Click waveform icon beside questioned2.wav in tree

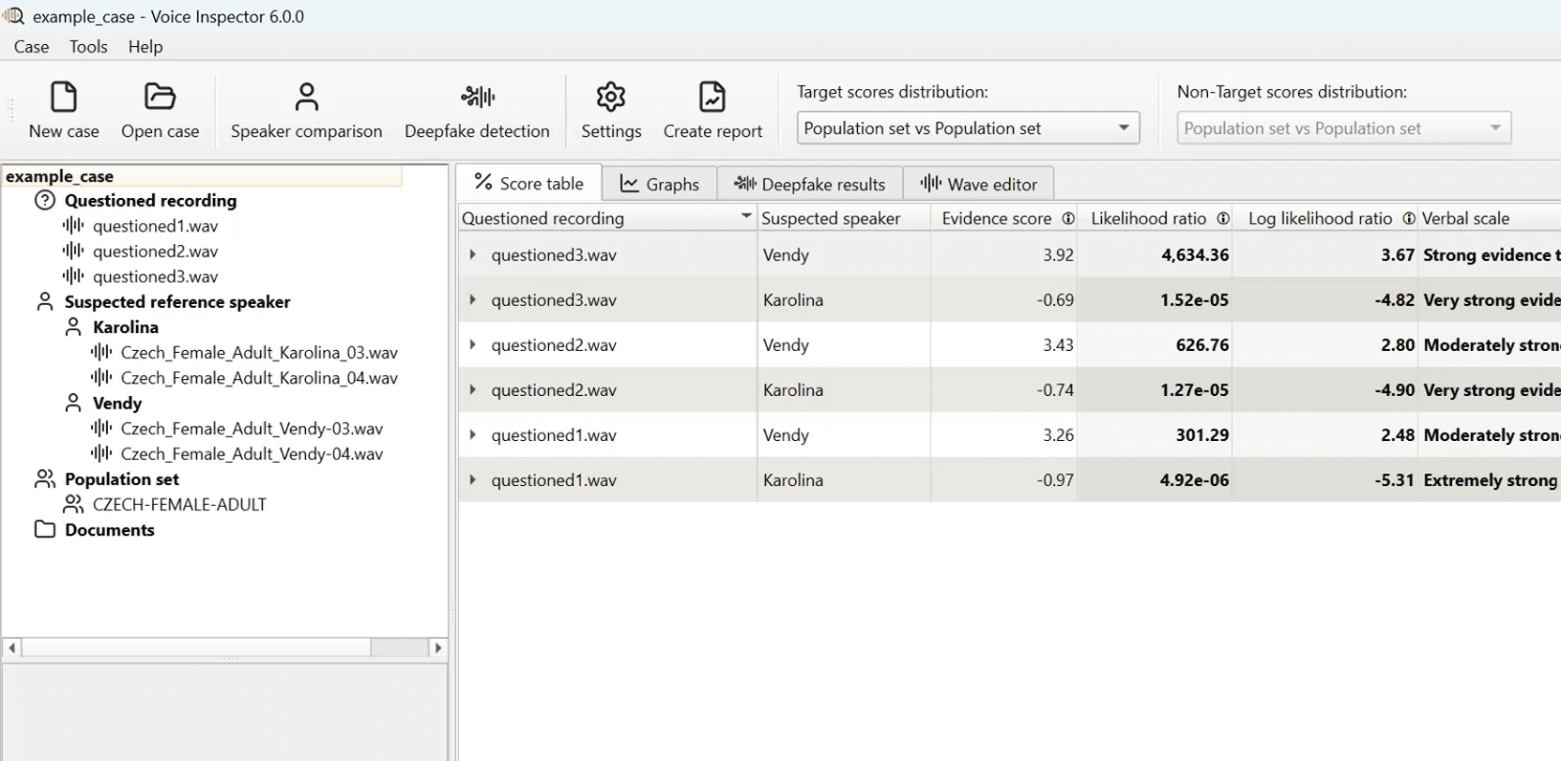point(73,251)
